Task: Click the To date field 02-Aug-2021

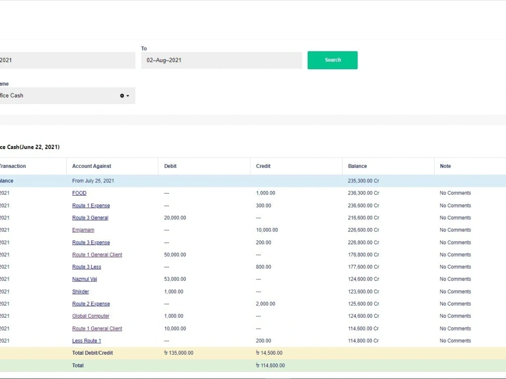Action: 222,60
